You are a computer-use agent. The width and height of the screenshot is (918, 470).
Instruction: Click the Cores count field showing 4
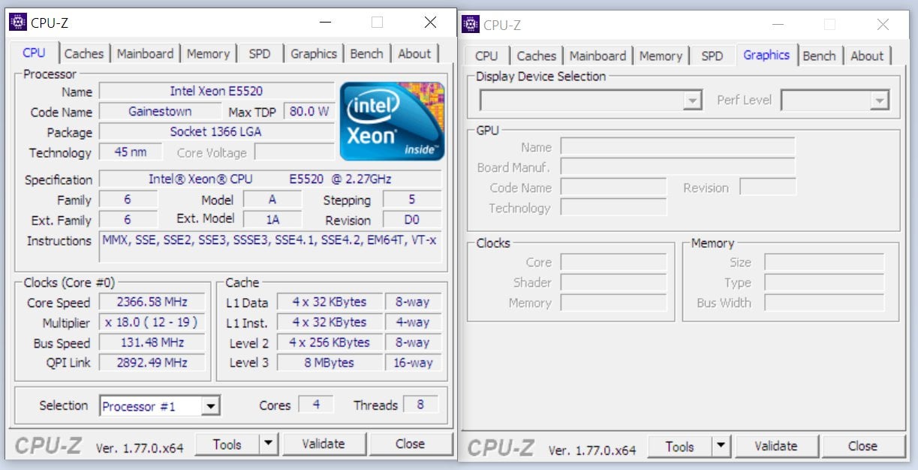click(x=316, y=404)
